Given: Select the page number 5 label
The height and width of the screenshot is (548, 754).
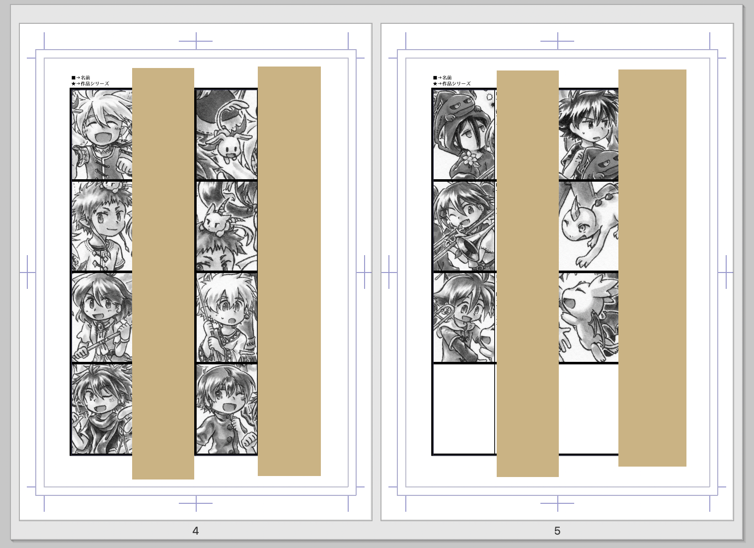Looking at the screenshot, I should click(557, 531).
